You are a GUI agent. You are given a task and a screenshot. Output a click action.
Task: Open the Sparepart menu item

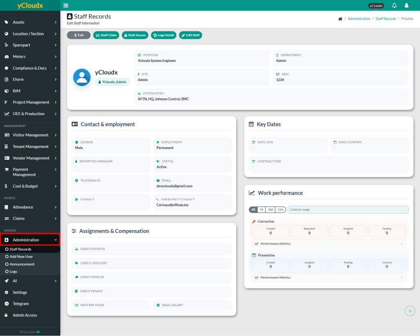click(30, 45)
